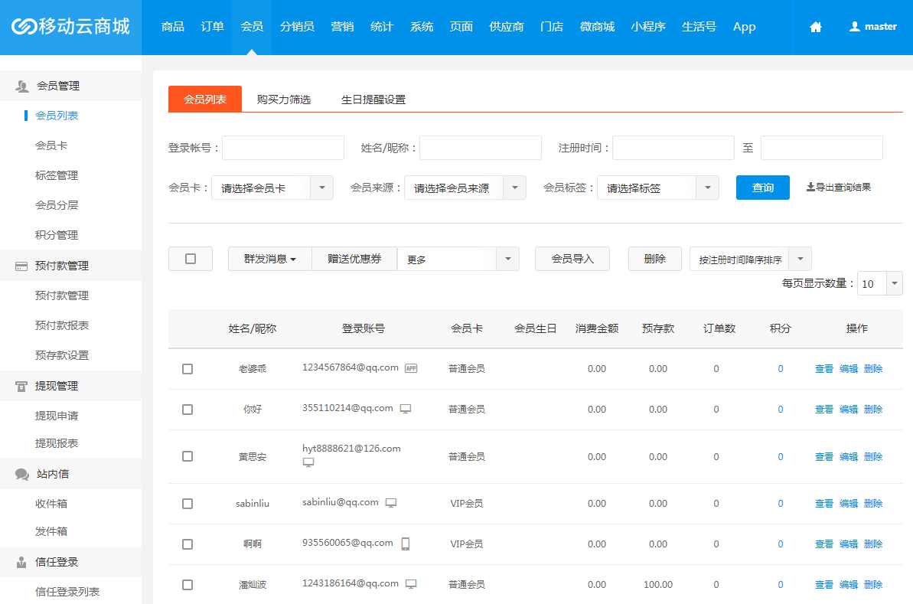Viewport: 913px width, 604px height.
Task: Tick the checkbox for member 老婆乖
Action: (x=187, y=369)
